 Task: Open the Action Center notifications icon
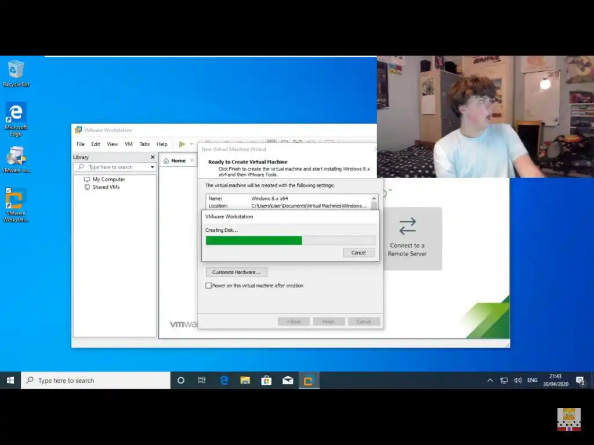click(x=580, y=381)
